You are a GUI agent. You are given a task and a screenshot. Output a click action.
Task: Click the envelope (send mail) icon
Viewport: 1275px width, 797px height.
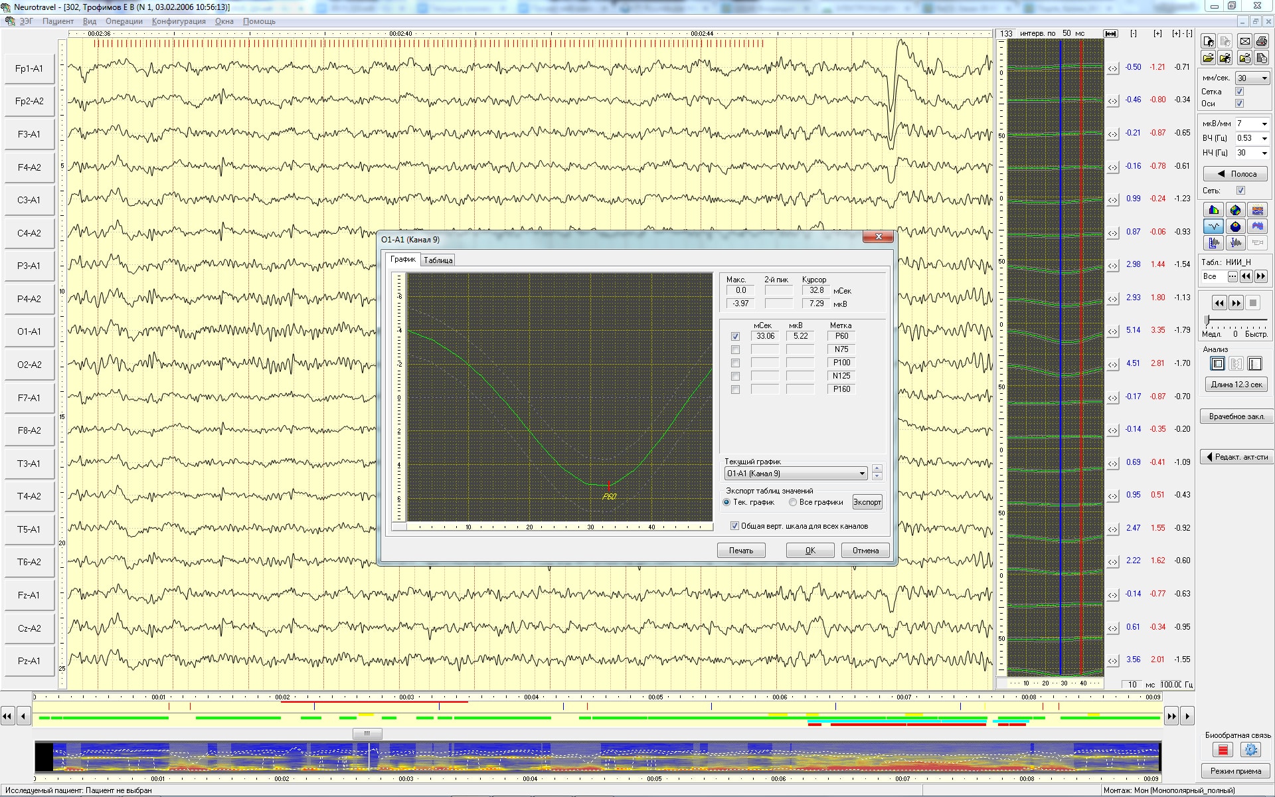pos(1244,41)
